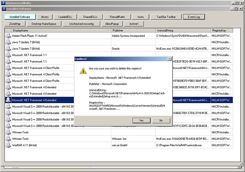245x172 pixels.
Task: Sort the list by the Publisher column header
Action: 133,31
